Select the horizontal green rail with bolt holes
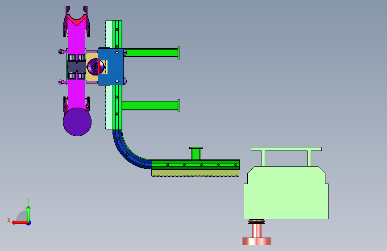 196,164
